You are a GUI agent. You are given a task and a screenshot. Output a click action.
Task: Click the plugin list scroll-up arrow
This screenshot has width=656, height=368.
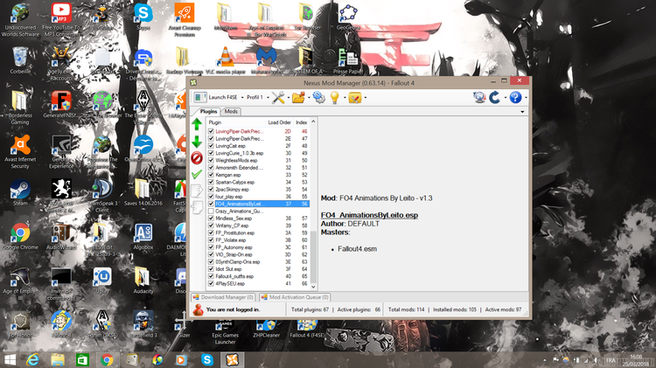point(313,122)
